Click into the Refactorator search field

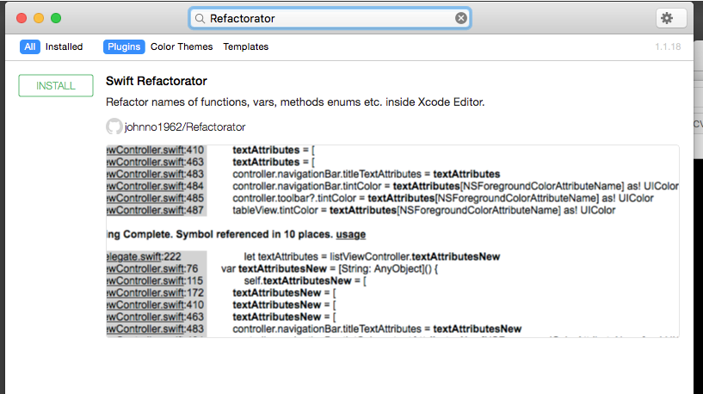tap(330, 18)
